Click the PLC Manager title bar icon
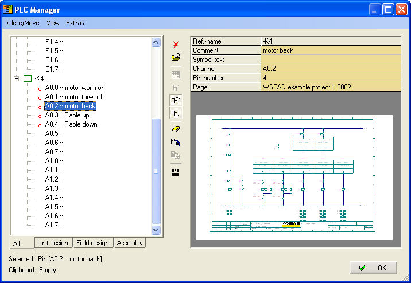 (7, 9)
